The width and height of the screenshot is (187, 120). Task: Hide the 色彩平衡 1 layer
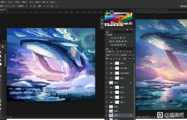[x=107, y=68]
